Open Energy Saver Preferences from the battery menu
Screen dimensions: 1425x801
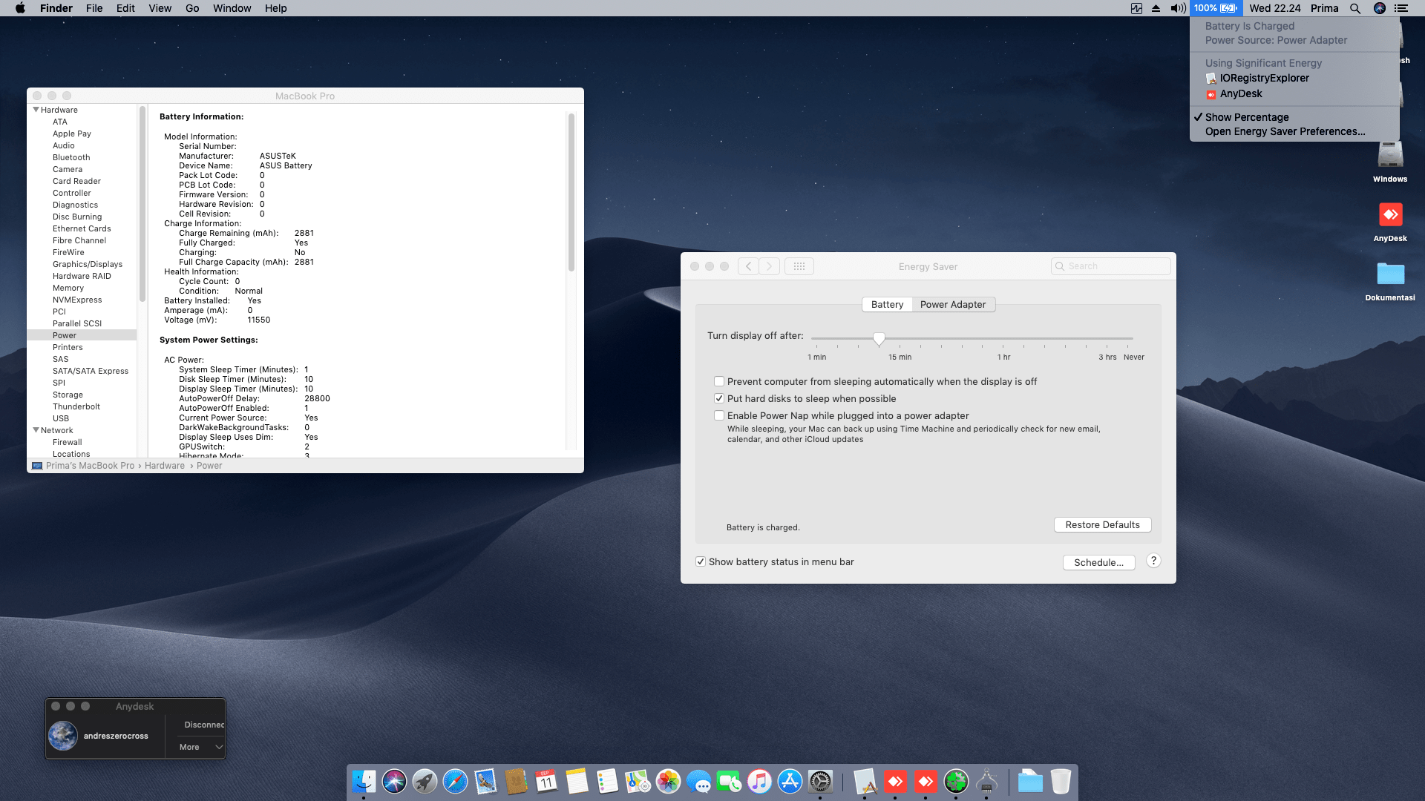click(x=1285, y=131)
